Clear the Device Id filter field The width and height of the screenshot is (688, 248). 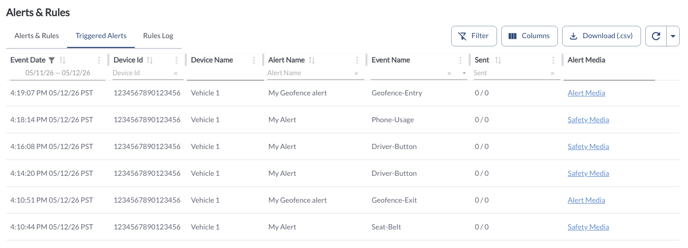175,74
